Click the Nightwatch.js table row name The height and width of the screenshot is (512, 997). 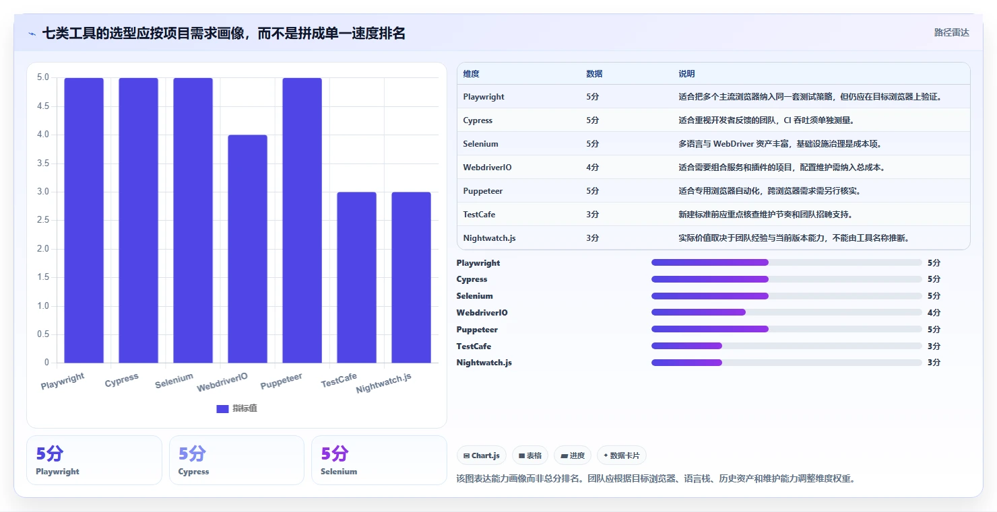[x=489, y=238]
